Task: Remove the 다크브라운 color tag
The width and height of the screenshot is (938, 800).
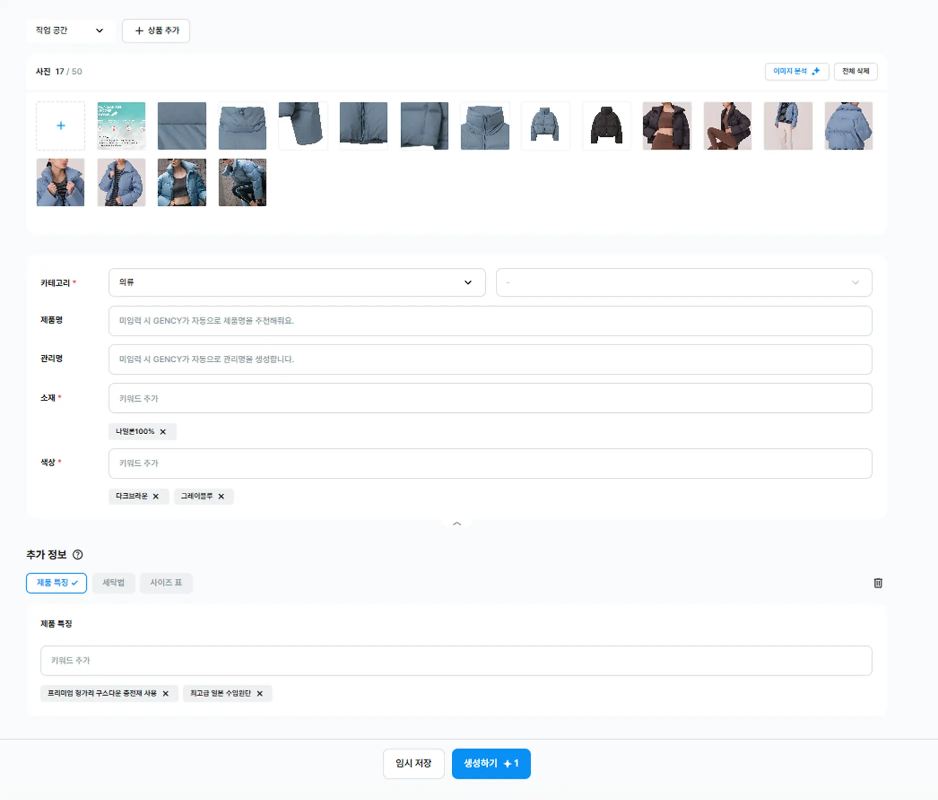Action: click(x=156, y=496)
